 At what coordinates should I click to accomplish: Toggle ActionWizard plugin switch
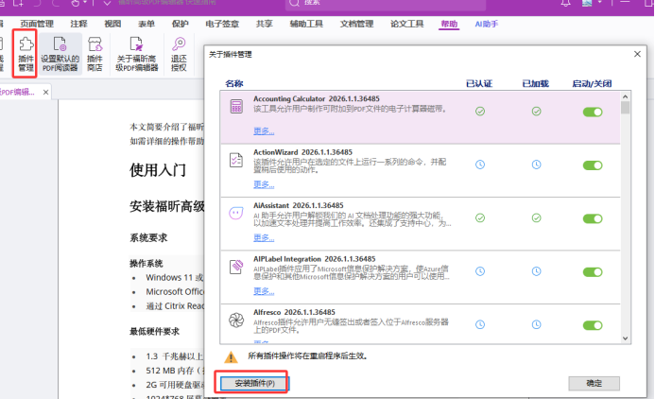click(593, 165)
